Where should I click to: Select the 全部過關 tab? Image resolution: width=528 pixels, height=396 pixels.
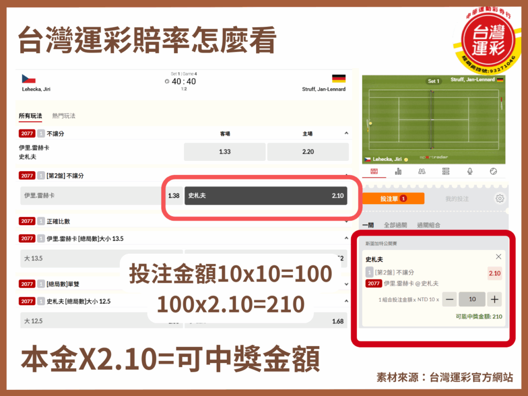point(395,225)
